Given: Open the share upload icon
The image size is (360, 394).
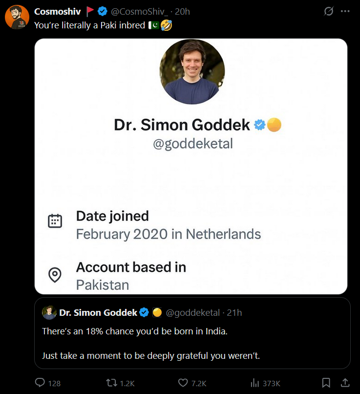Looking at the screenshot, I should point(345,383).
